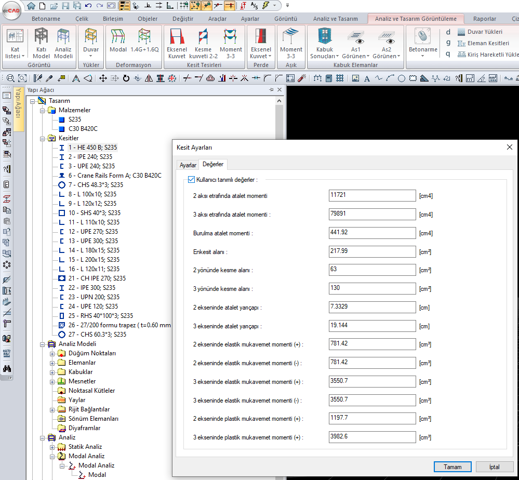Click the deCAD application logo button
The image size is (519, 480).
point(11,10)
